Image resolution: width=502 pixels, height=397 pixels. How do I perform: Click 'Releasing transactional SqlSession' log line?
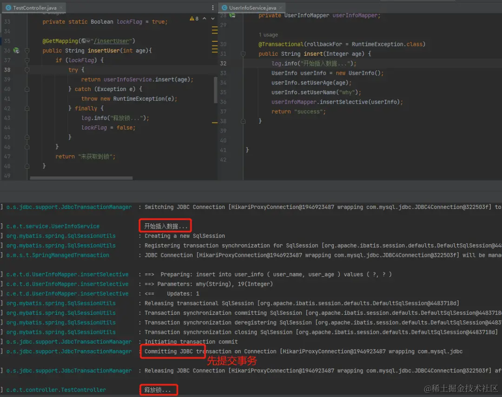coord(302,303)
